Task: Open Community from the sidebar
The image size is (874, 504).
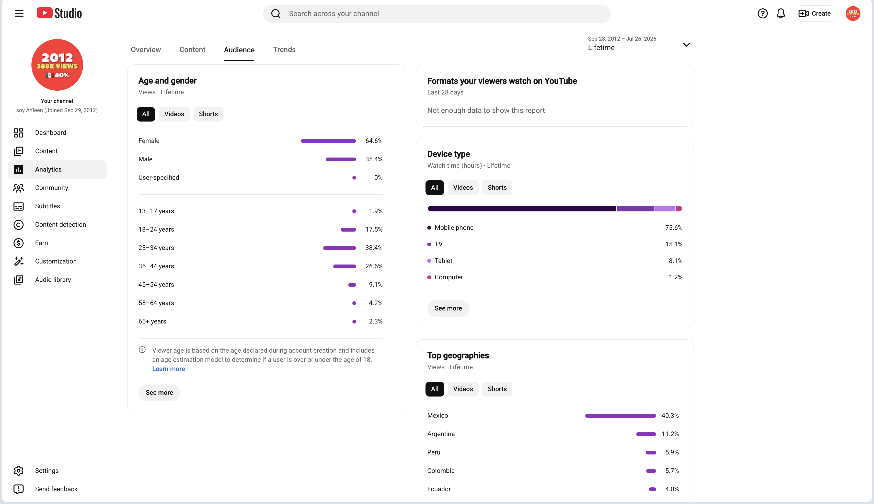Action: pyautogui.click(x=57, y=188)
